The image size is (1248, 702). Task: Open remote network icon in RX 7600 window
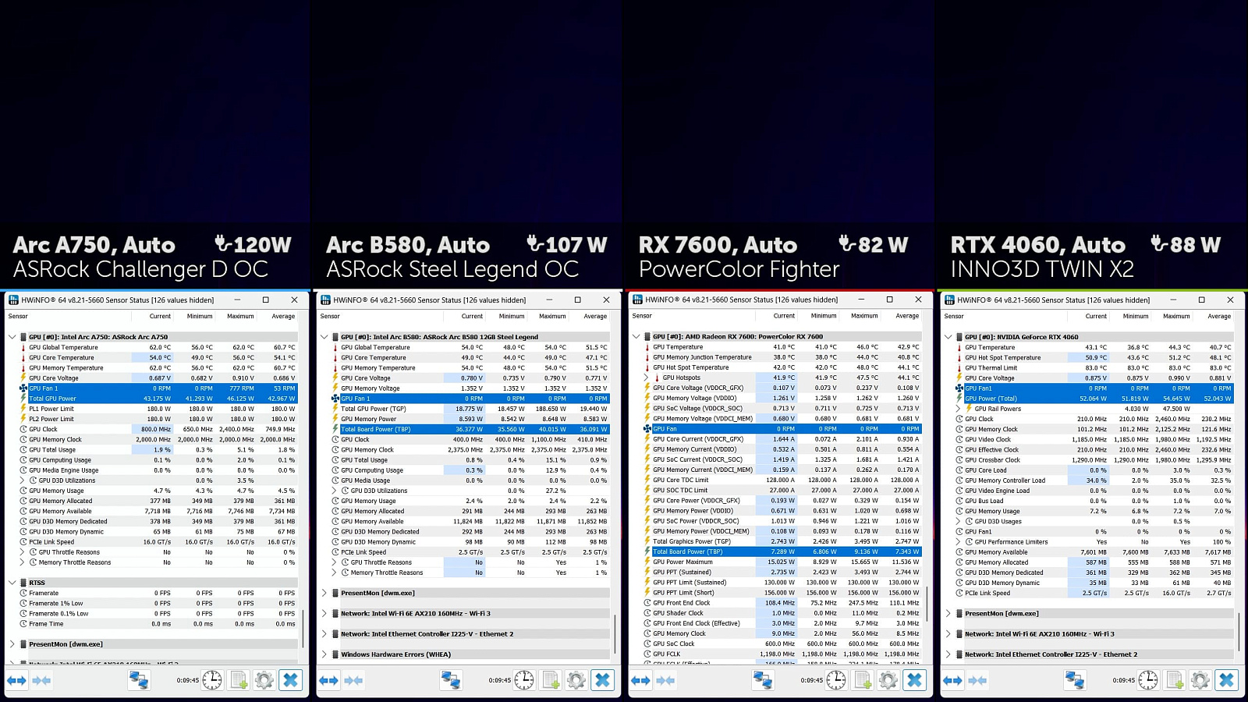click(763, 680)
